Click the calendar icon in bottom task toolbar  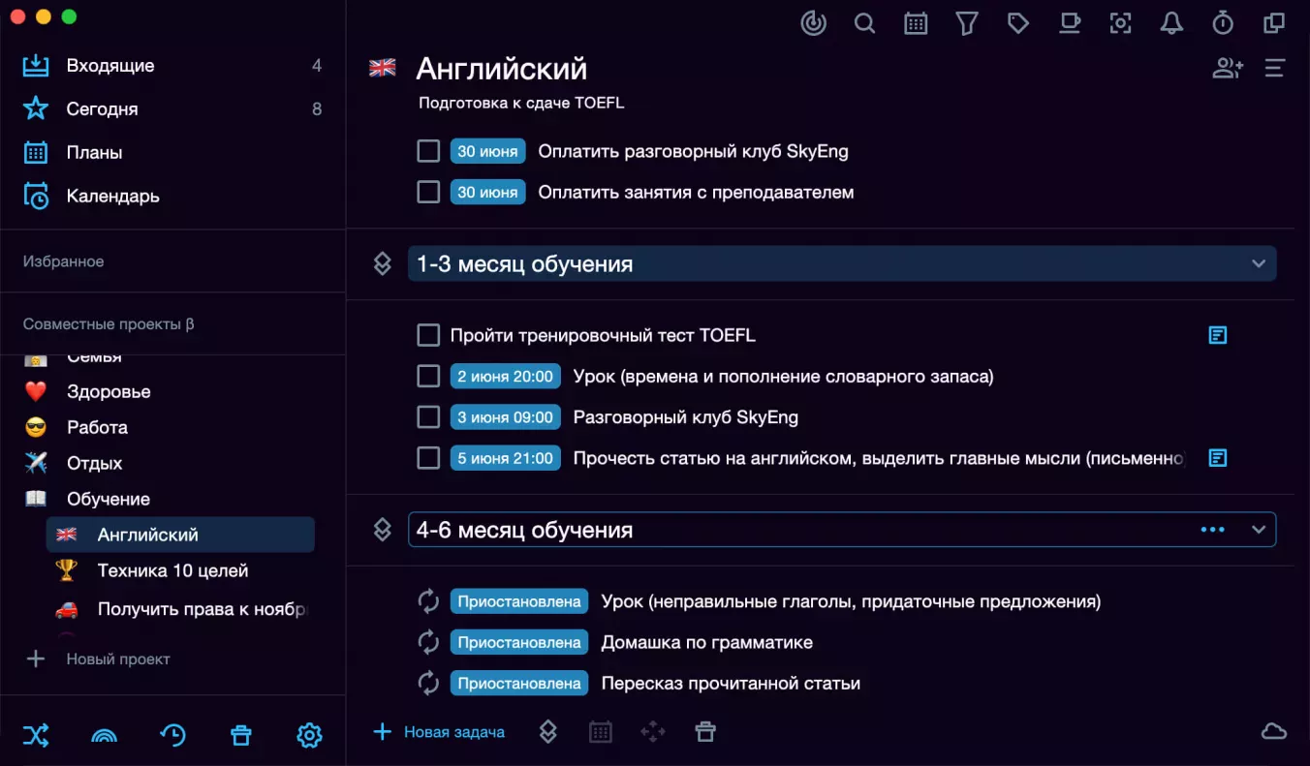tap(601, 732)
